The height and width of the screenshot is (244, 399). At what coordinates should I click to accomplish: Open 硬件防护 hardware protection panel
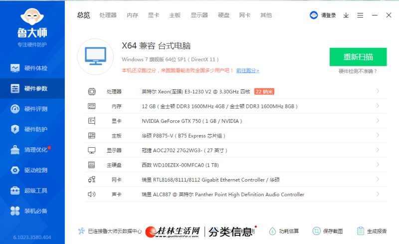click(32, 129)
